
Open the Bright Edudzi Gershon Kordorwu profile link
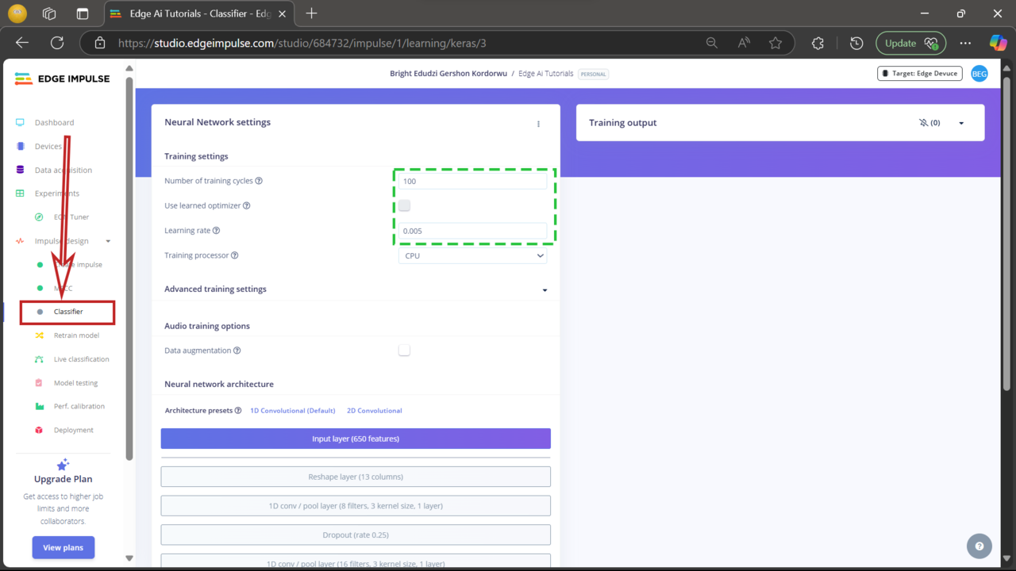(x=448, y=73)
